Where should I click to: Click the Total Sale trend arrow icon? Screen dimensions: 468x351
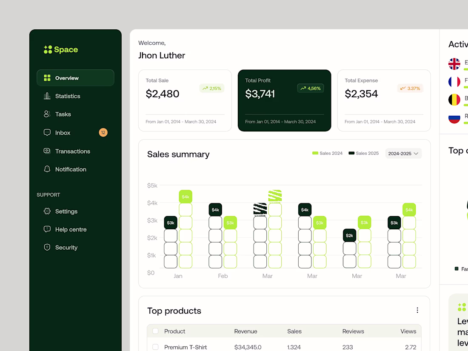[205, 88]
